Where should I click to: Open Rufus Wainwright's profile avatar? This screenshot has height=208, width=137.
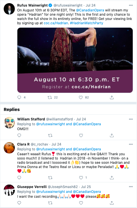(x=9, y=9)
